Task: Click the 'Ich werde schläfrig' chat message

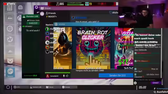Action: (x=146, y=42)
